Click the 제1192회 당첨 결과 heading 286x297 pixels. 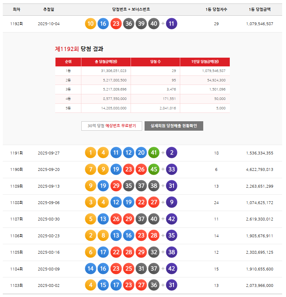click(79, 49)
